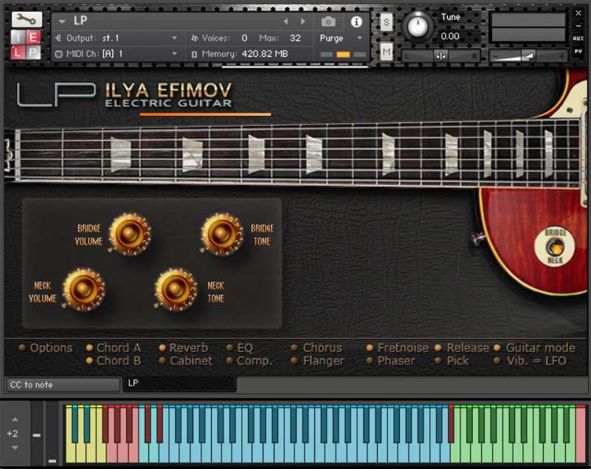Click the pitch bend wheel strip
This screenshot has height=469, width=591.
click(37, 433)
